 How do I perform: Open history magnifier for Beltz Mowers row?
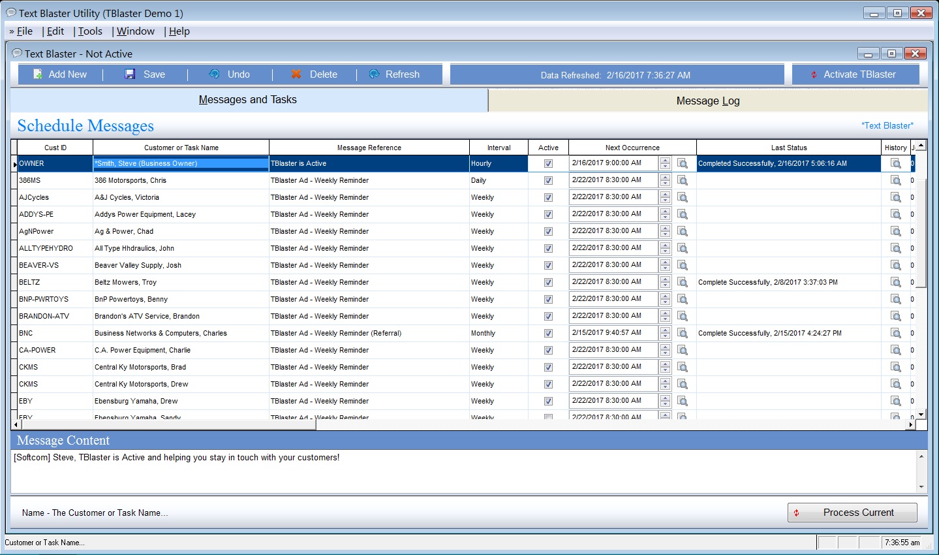(x=897, y=281)
